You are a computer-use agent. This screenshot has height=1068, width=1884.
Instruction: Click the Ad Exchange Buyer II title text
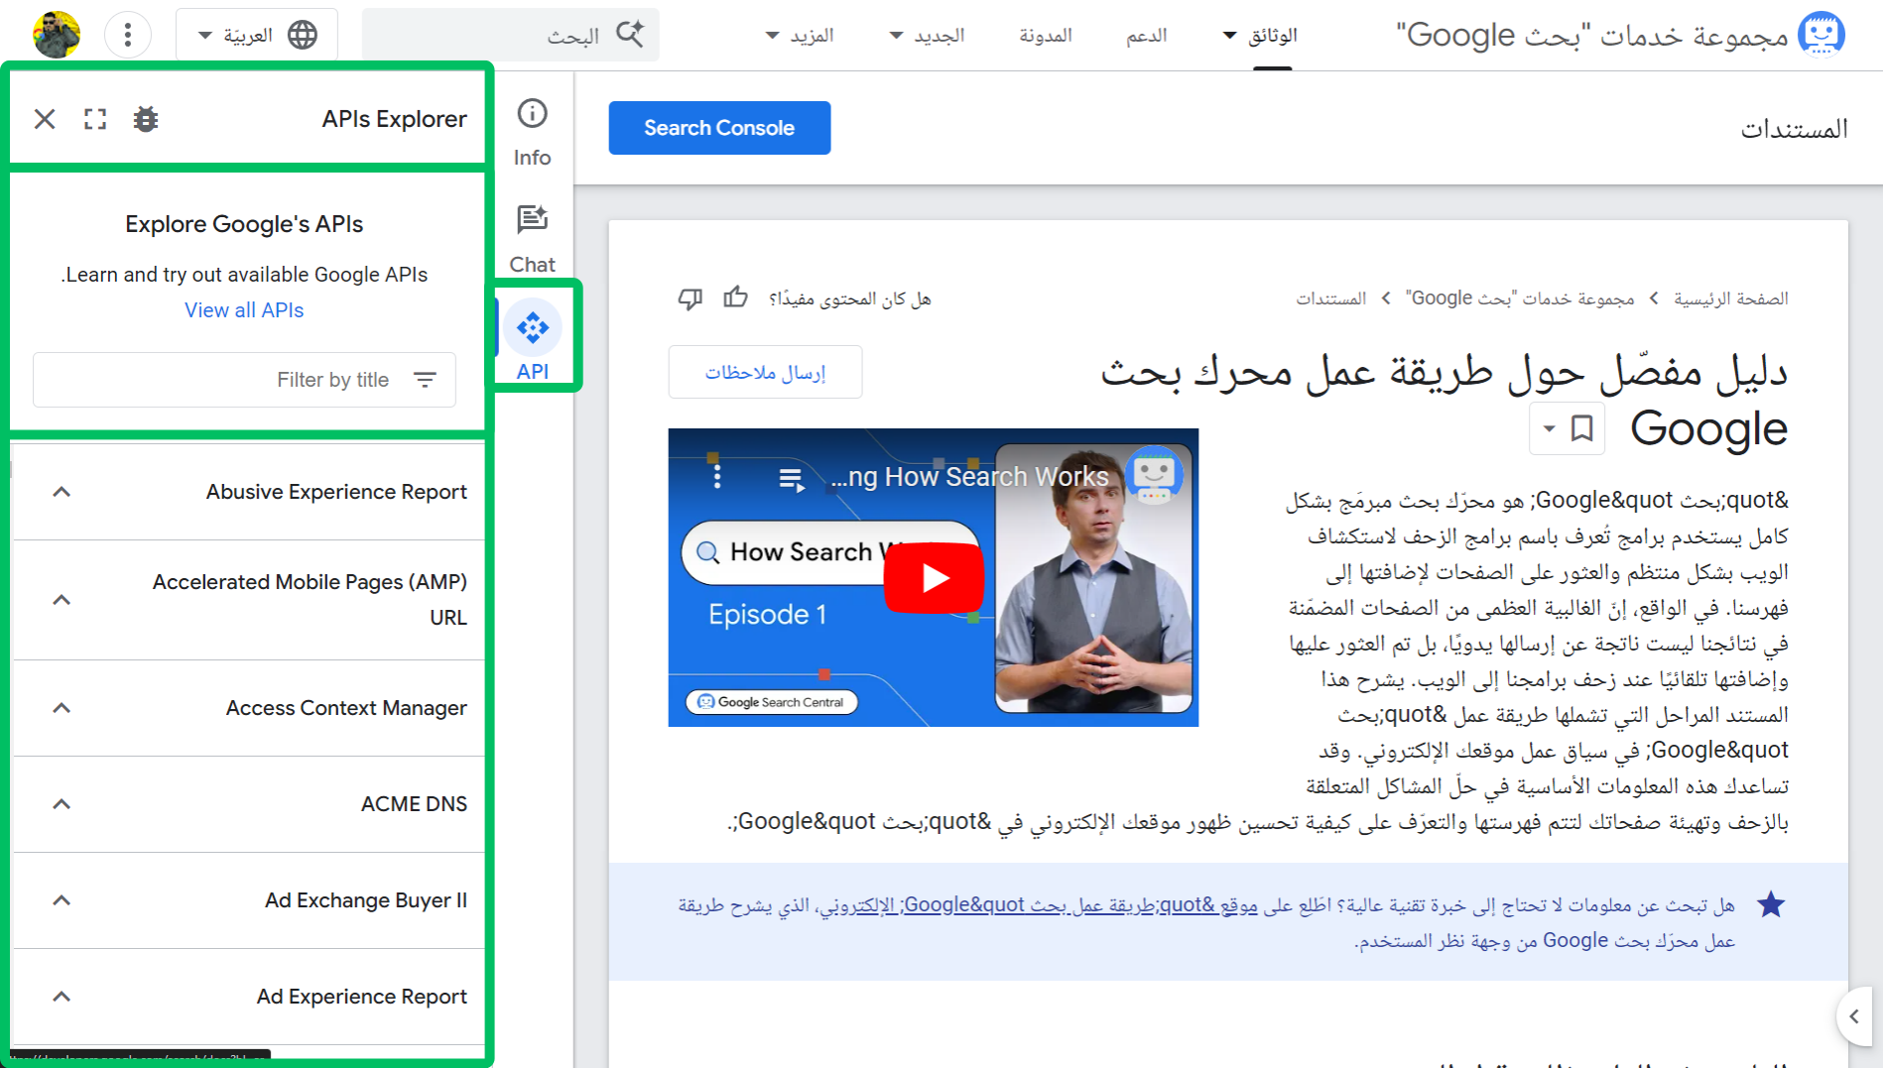point(366,900)
